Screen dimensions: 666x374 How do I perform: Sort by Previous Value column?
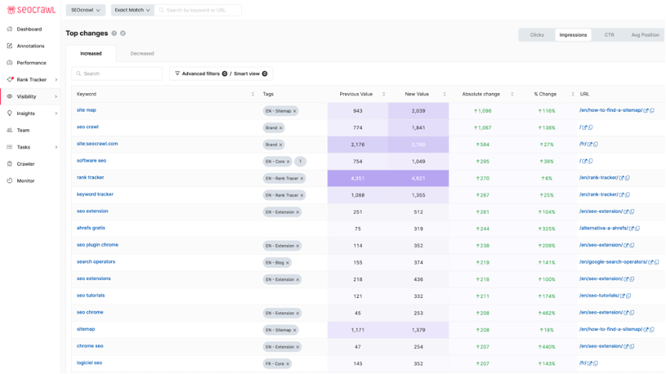(x=384, y=94)
